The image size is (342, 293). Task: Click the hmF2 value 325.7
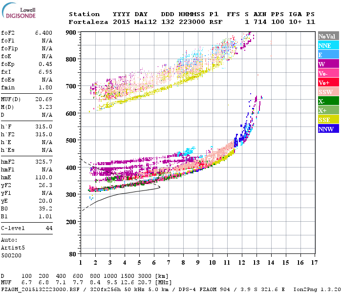pos(43,162)
